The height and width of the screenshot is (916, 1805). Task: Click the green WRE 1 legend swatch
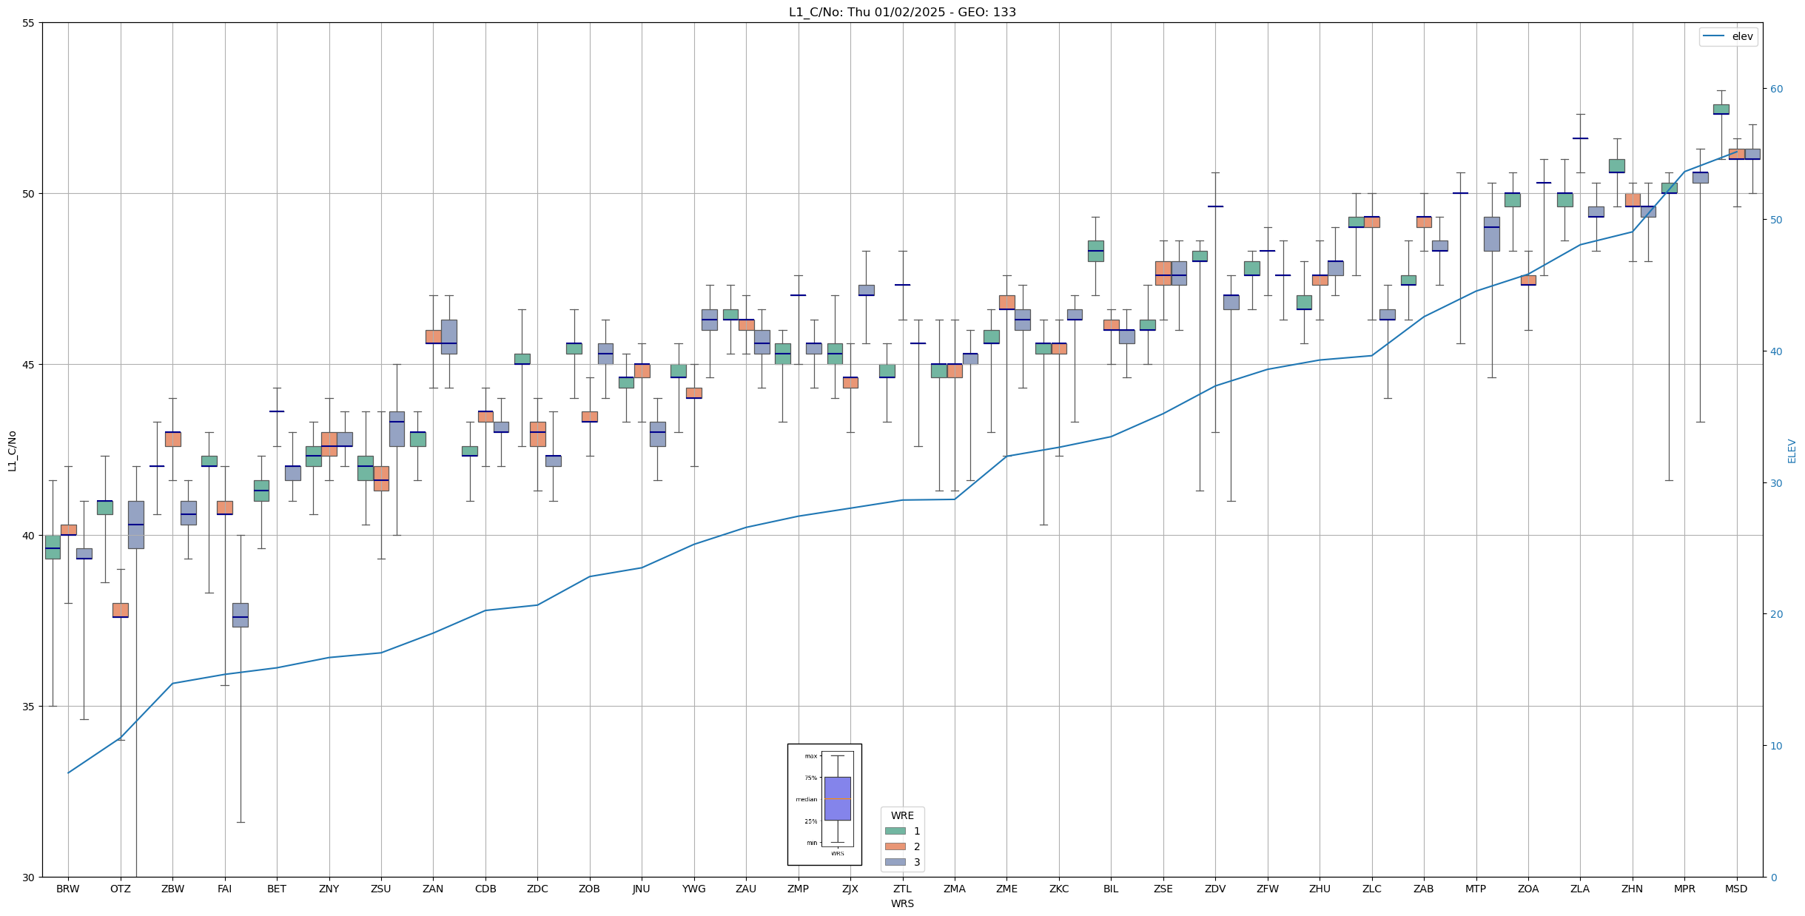tap(895, 831)
